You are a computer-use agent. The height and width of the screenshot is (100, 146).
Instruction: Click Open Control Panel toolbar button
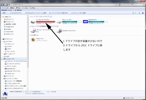pos(79,13)
